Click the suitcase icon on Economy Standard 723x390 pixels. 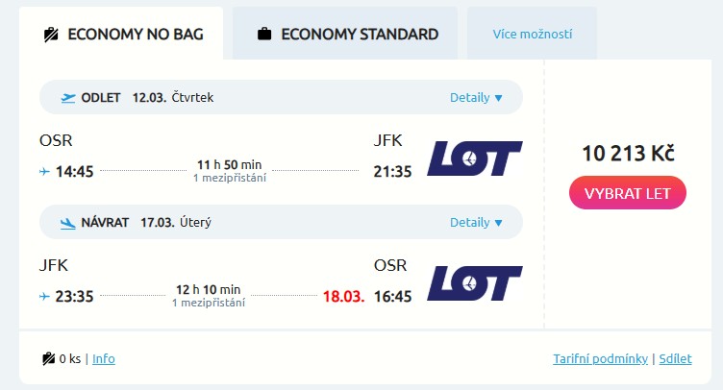click(x=263, y=35)
